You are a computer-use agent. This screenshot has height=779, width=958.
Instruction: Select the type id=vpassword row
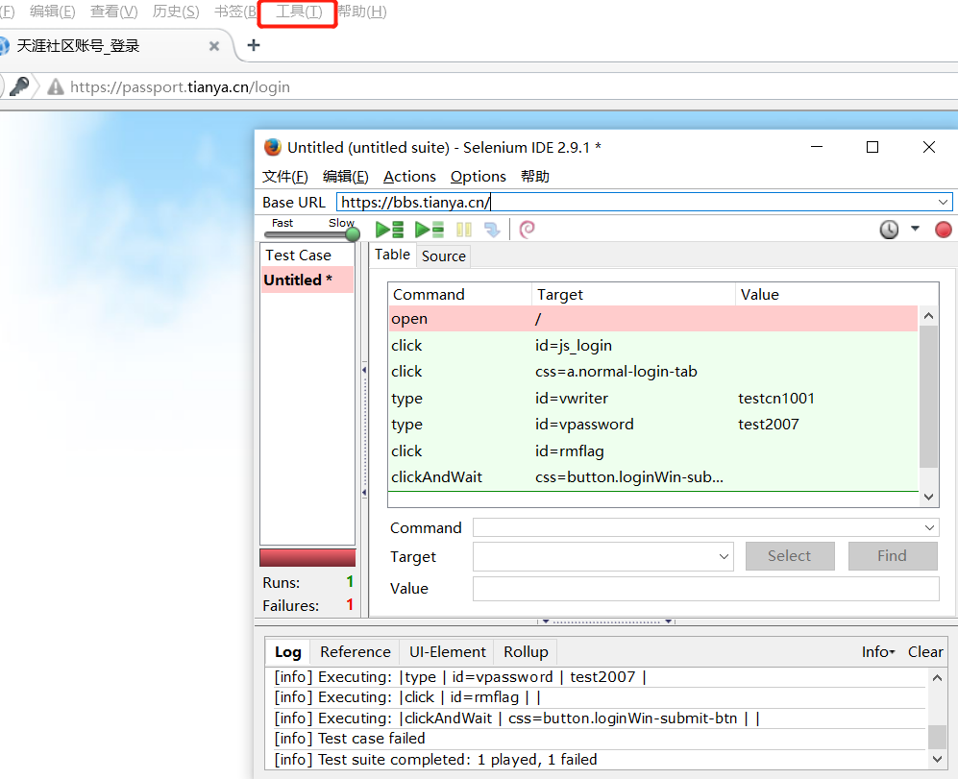click(x=653, y=424)
